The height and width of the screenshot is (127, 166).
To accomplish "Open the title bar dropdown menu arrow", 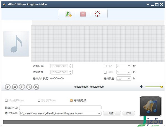I will point(148,4).
